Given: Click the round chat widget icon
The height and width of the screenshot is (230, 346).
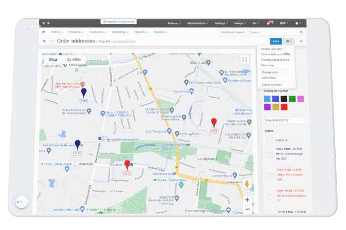Looking at the screenshot, I should coord(21,202).
